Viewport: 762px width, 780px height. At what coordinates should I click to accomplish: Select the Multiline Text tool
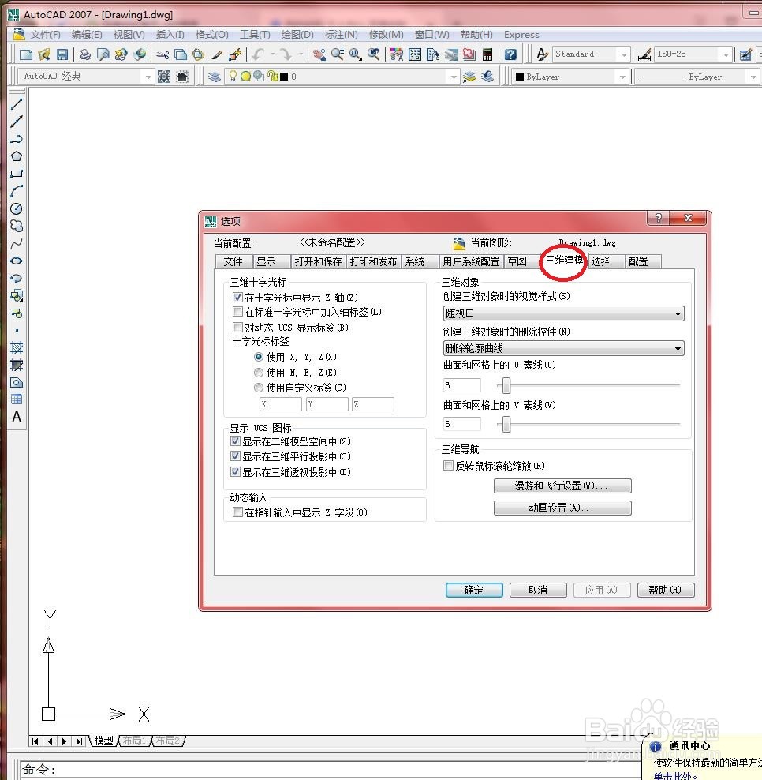pos(17,416)
